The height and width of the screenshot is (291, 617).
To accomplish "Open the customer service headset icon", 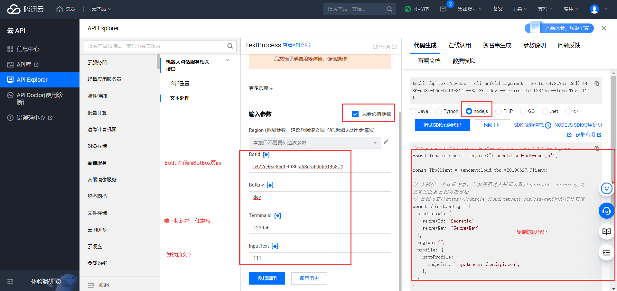I will pyautogui.click(x=606, y=211).
